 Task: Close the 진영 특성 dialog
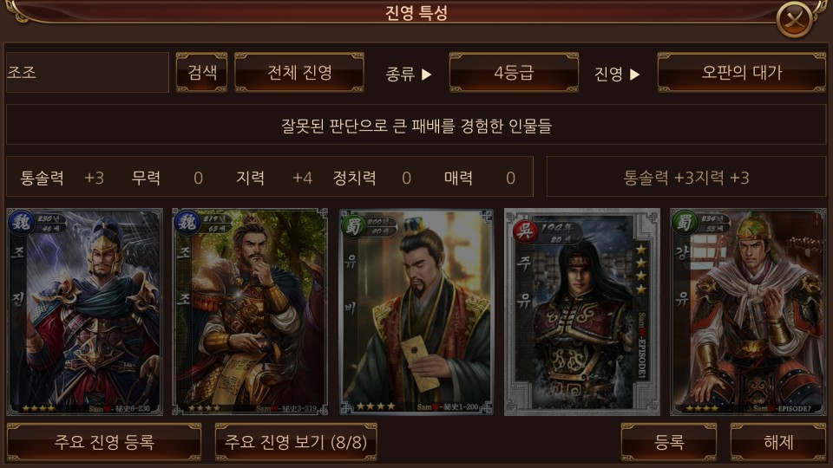pos(794,20)
